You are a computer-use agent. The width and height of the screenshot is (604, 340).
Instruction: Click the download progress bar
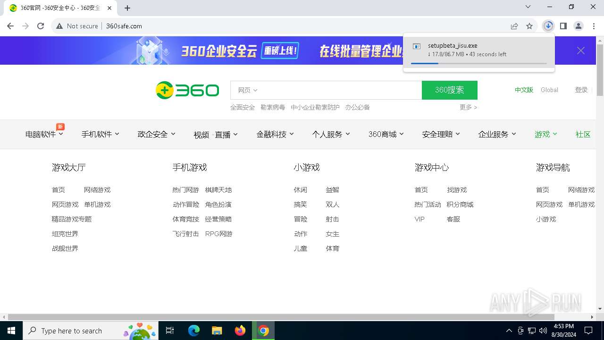coord(479,63)
